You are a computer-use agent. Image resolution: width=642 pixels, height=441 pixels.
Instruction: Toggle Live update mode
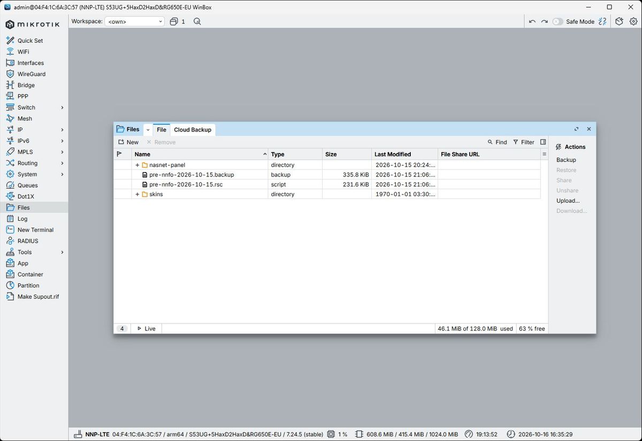pos(146,329)
